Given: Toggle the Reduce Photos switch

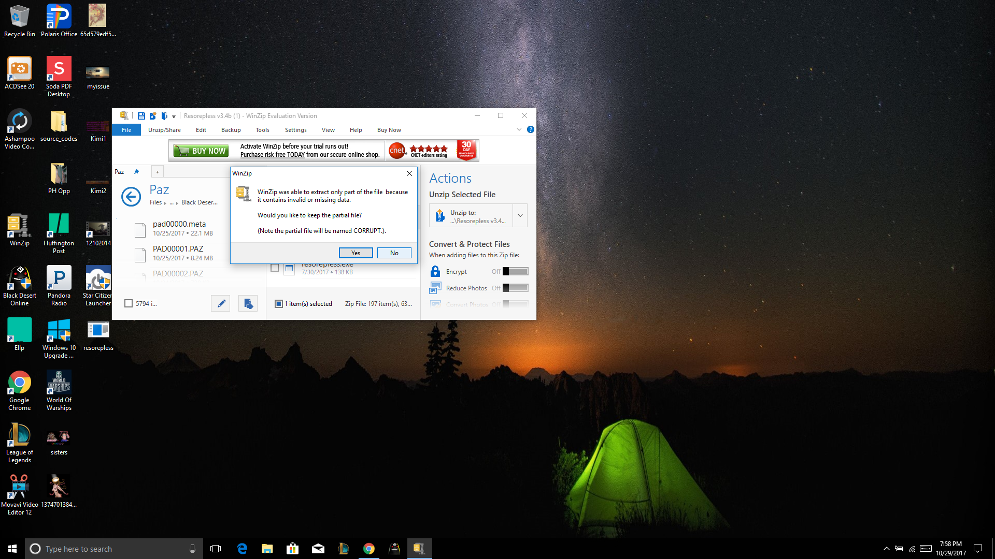Looking at the screenshot, I should pos(515,288).
